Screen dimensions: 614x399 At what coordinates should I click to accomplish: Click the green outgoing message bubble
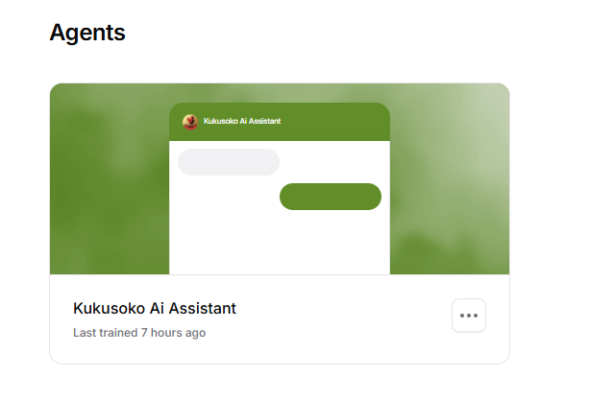point(331,197)
